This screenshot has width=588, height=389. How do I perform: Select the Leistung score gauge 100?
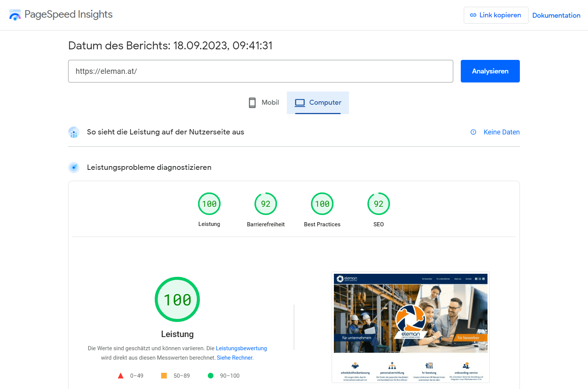209,204
